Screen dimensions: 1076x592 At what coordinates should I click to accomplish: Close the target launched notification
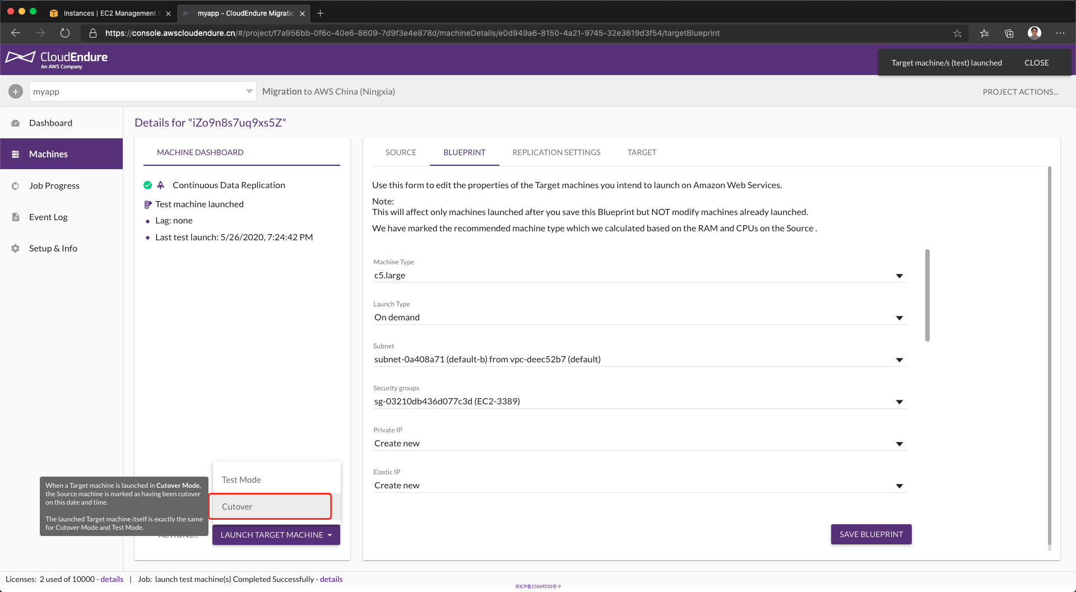[1036, 63]
